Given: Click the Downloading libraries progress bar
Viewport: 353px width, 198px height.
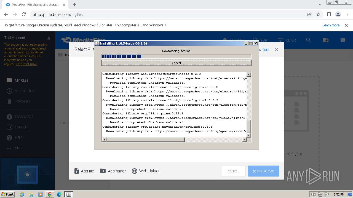Looking at the screenshot, I should pos(176,56).
